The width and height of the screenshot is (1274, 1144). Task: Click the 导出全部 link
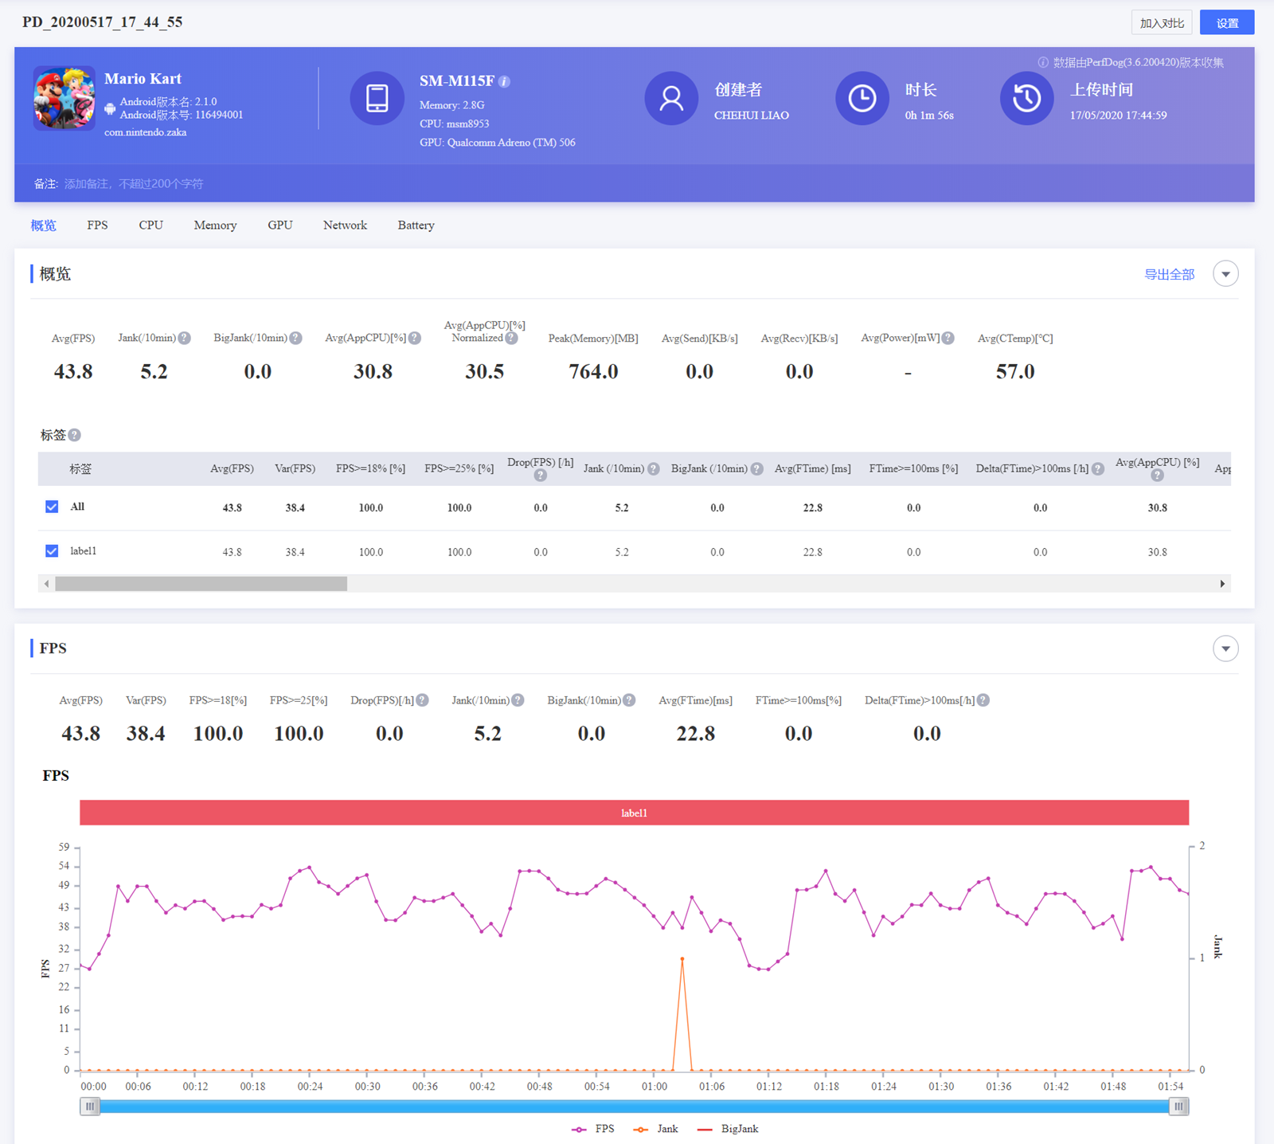1169,275
